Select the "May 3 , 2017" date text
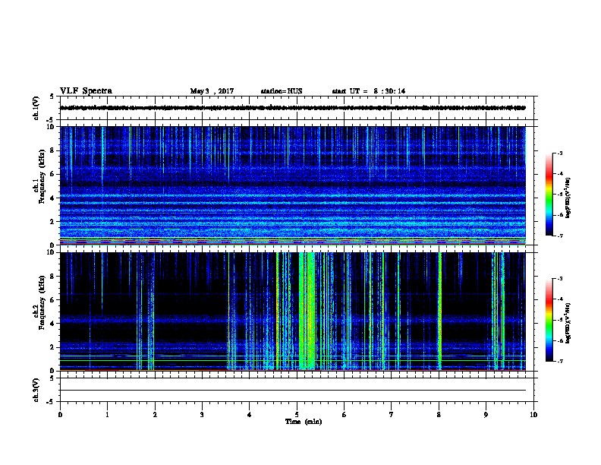 [212, 91]
